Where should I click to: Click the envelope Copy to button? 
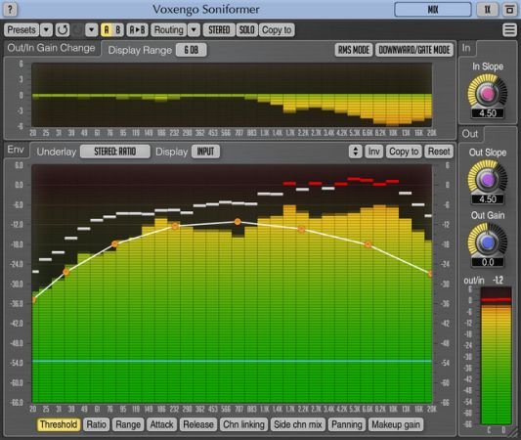pyautogui.click(x=404, y=152)
